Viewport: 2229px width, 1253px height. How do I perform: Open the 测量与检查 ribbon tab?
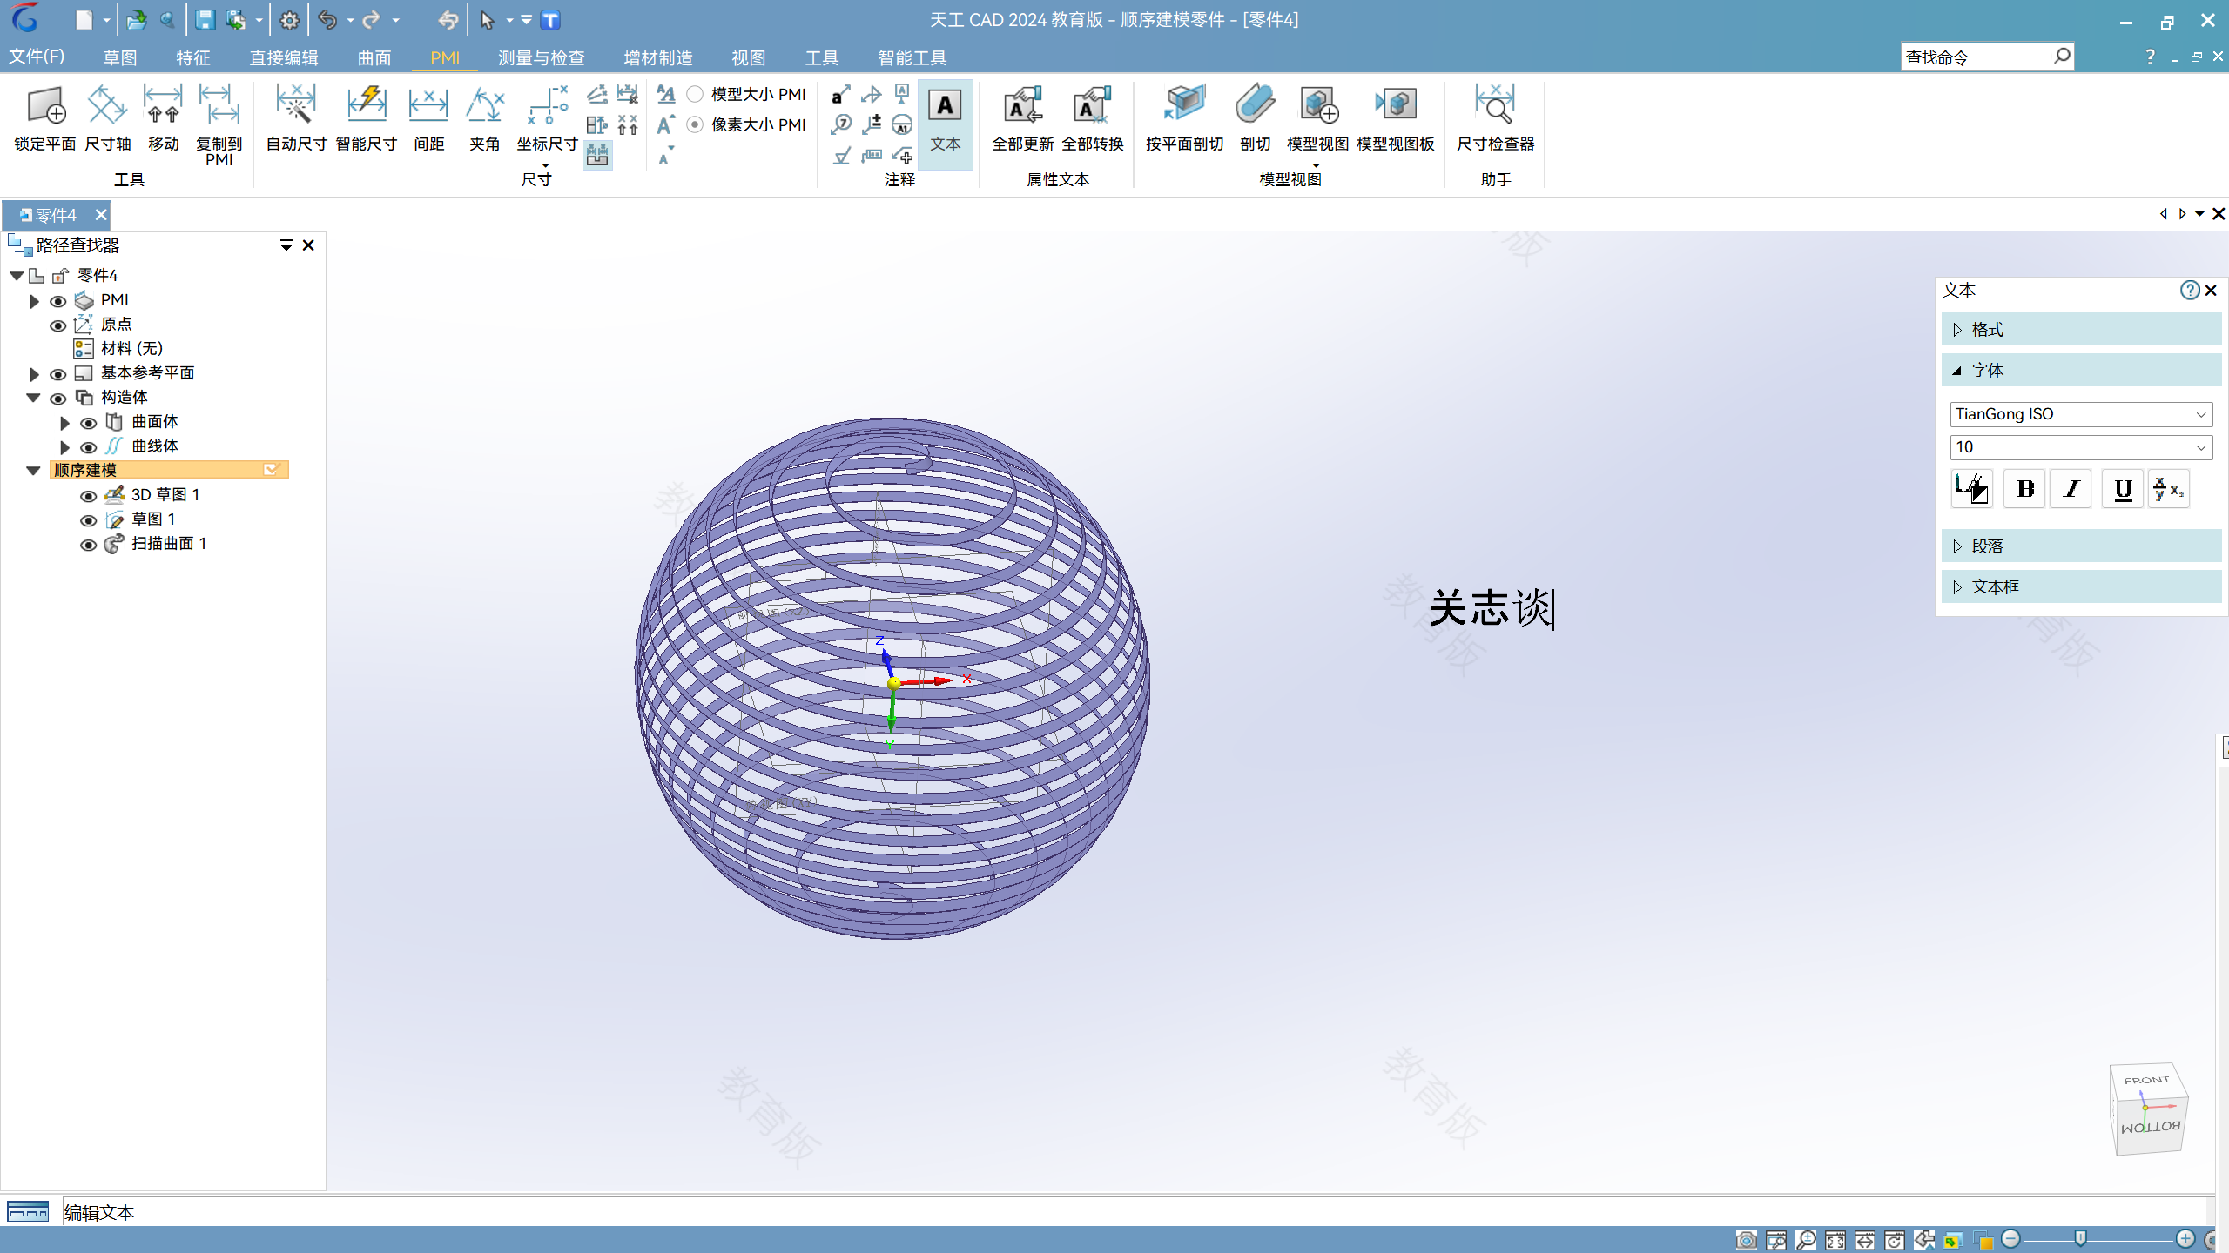pos(541,57)
